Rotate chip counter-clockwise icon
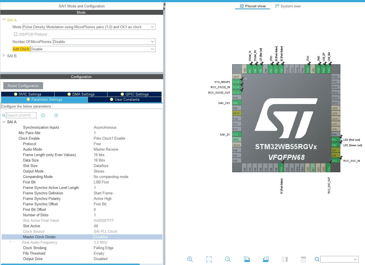The width and height of the screenshot is (365, 265). [x=266, y=259]
